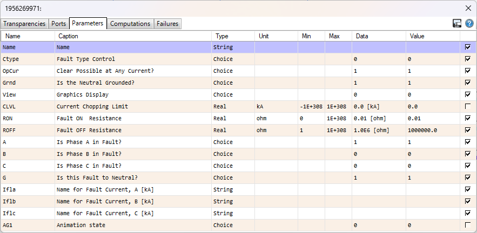Screen dimensions: 477x233
Task: Select 'Is Phase C in Fault?' caption
Action: click(133, 166)
